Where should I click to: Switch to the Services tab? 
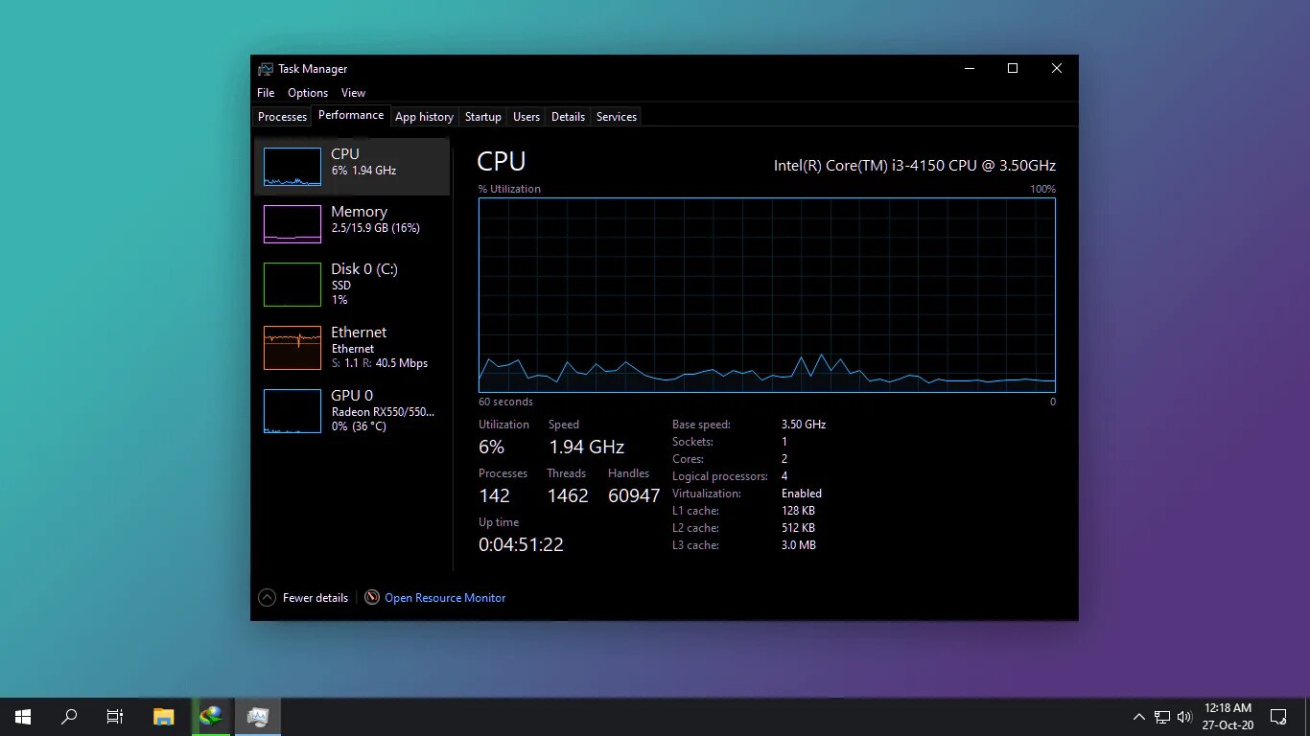coord(616,117)
